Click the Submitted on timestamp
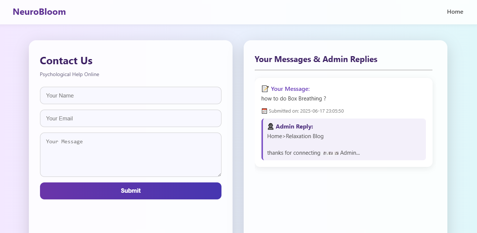The width and height of the screenshot is (477, 233). tap(306, 111)
